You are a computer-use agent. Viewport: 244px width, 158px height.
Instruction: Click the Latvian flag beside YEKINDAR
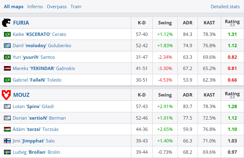tap(7, 68)
